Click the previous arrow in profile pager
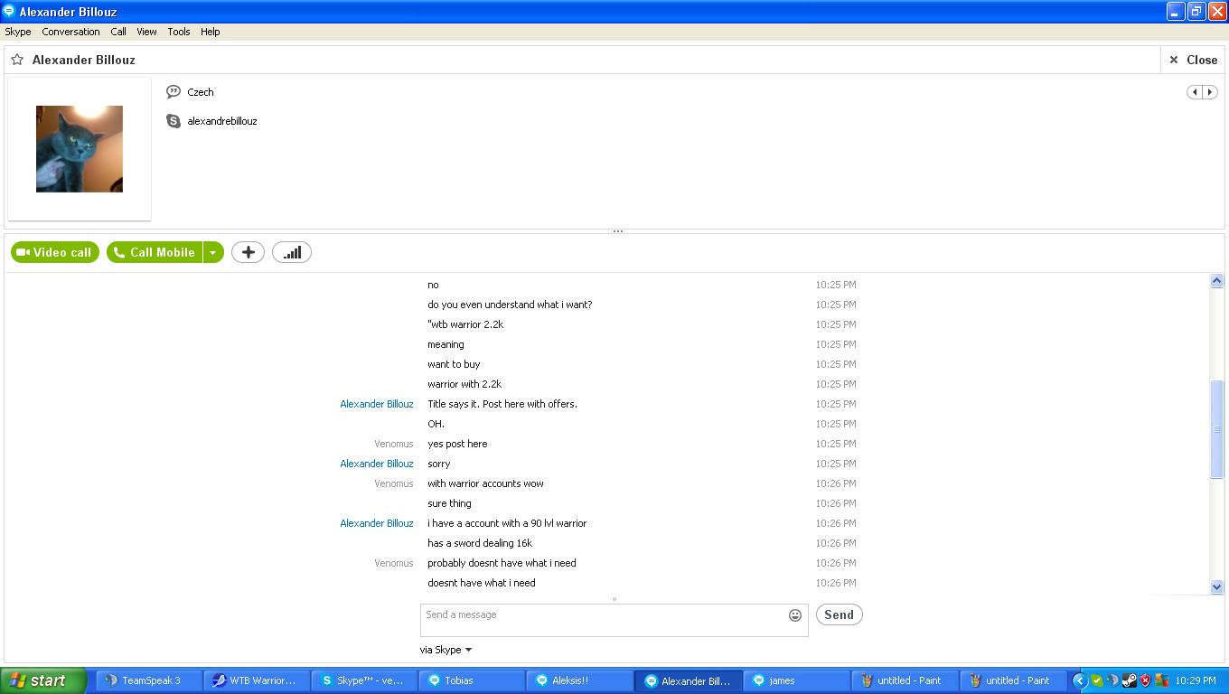The height and width of the screenshot is (694, 1229). click(x=1195, y=92)
